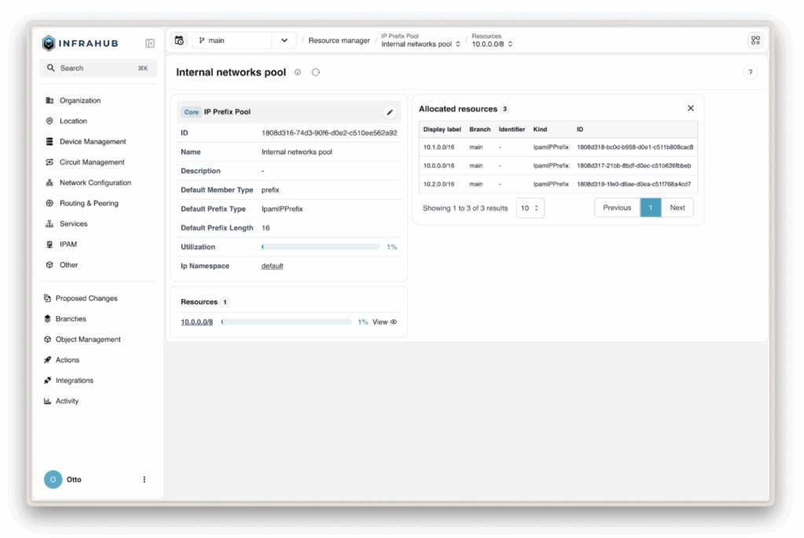
Task: Toggle the info tooltip beside page title
Action: coord(297,71)
